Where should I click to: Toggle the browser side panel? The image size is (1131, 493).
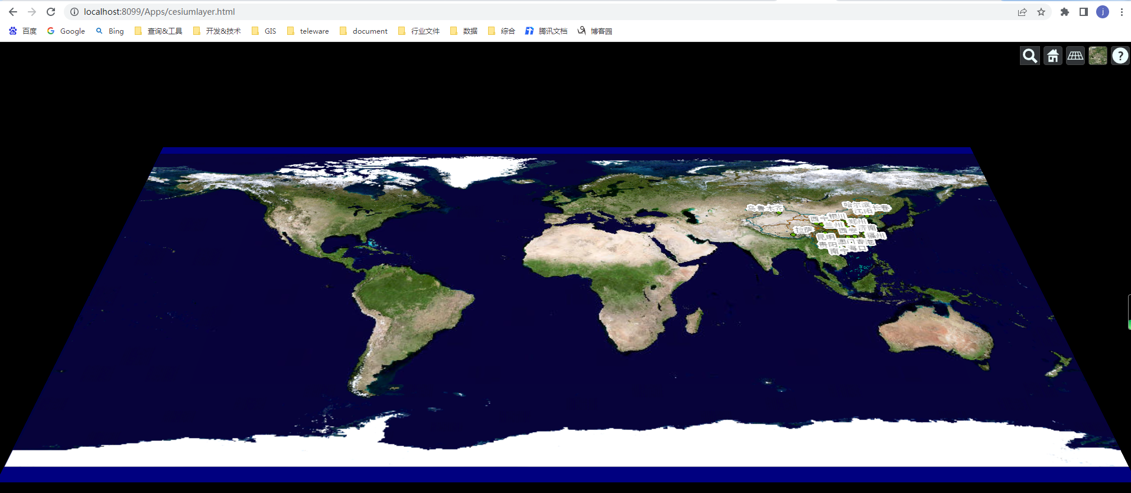coord(1084,12)
